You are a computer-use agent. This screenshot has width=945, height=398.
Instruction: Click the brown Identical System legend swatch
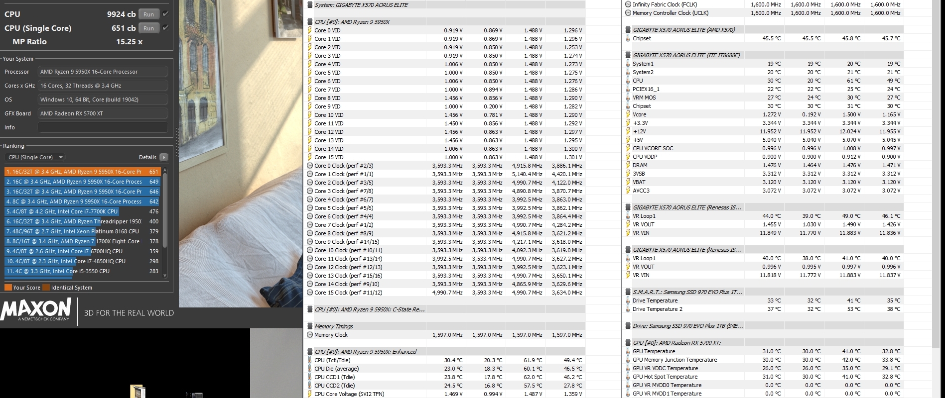click(x=46, y=288)
